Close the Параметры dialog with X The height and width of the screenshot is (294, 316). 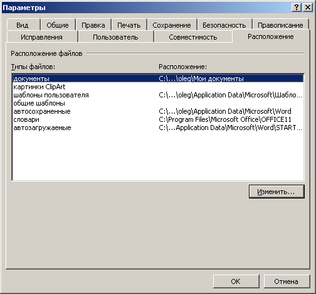click(x=308, y=8)
